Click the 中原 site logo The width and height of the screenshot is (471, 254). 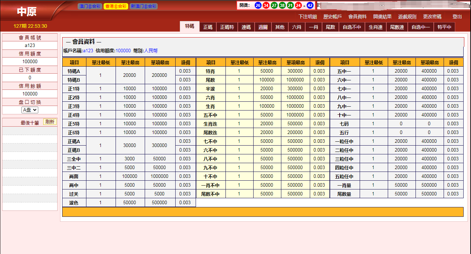coord(27,11)
